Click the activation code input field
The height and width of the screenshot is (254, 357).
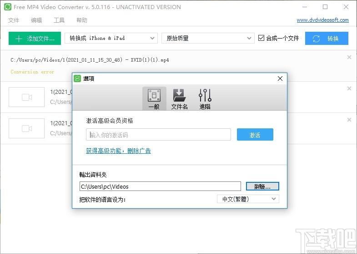tap(158, 135)
